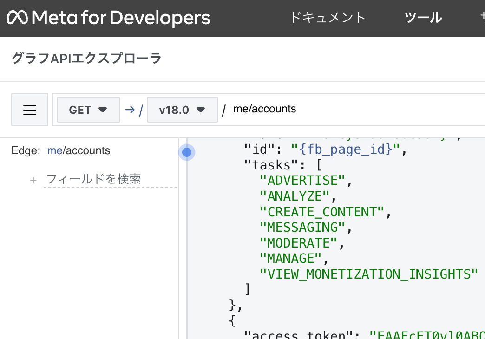Open the ツール menu
Screen dimensions: 485x339
pos(423,17)
